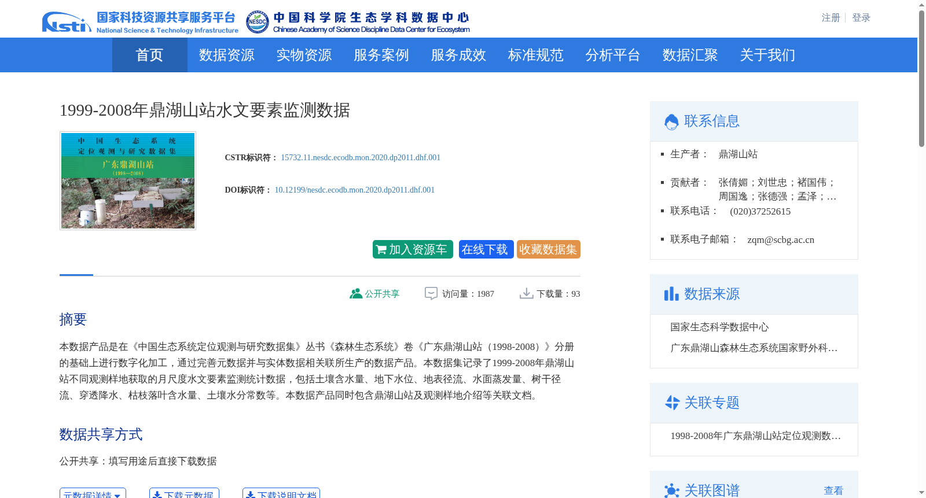Click the 下载量：93 counter text
Screen dimensions: 926x498
coord(558,294)
